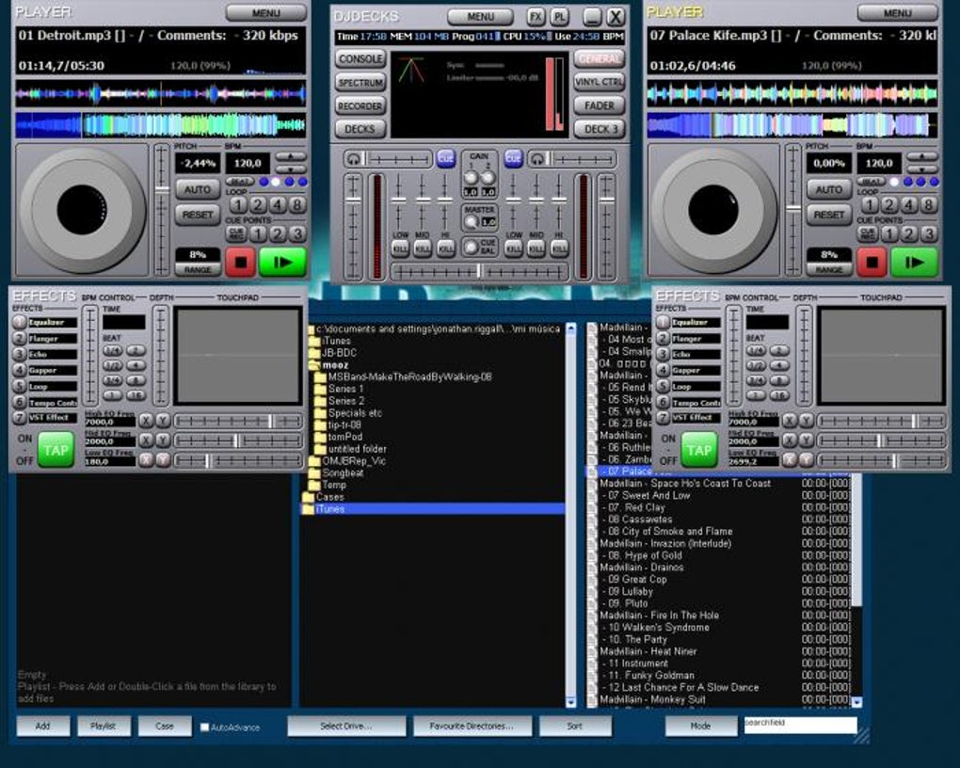The height and width of the screenshot is (768, 960).
Task: Click AUTO on the left player
Action: click(197, 189)
